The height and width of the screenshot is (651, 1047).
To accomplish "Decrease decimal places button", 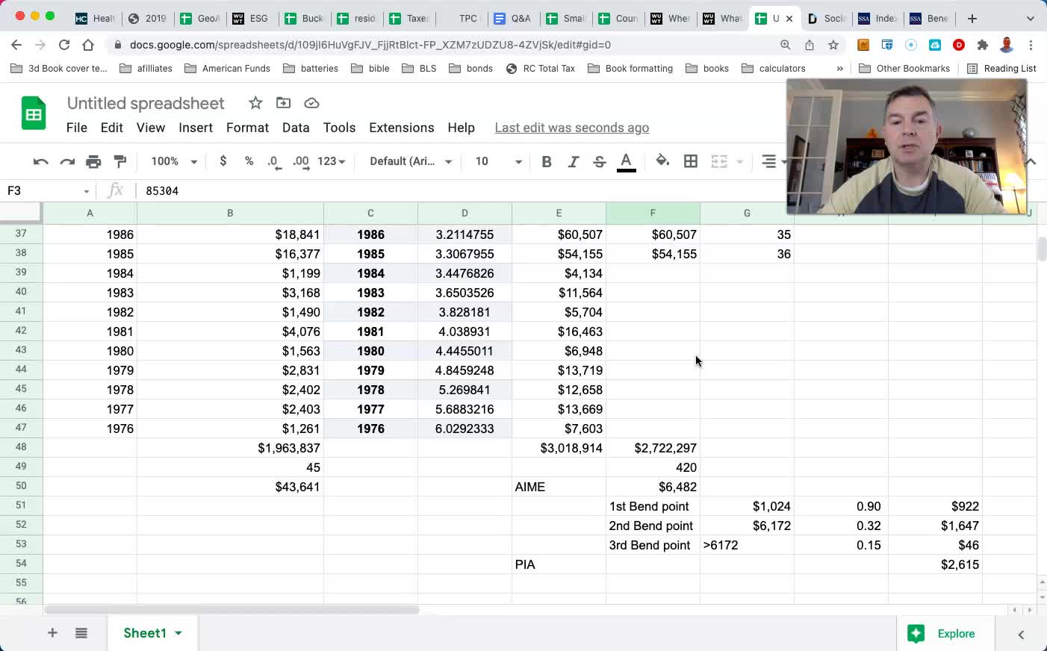I will pyautogui.click(x=275, y=161).
